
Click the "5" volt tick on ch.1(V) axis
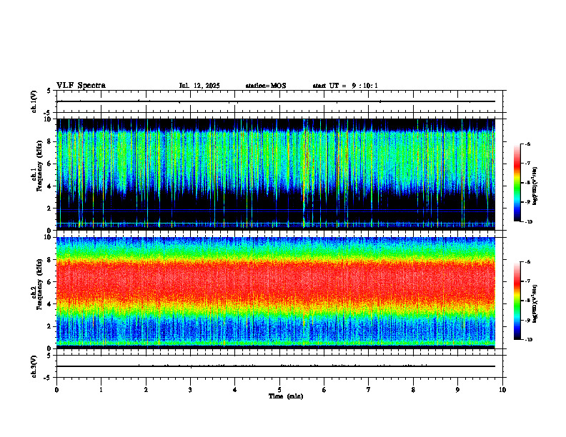(49, 91)
